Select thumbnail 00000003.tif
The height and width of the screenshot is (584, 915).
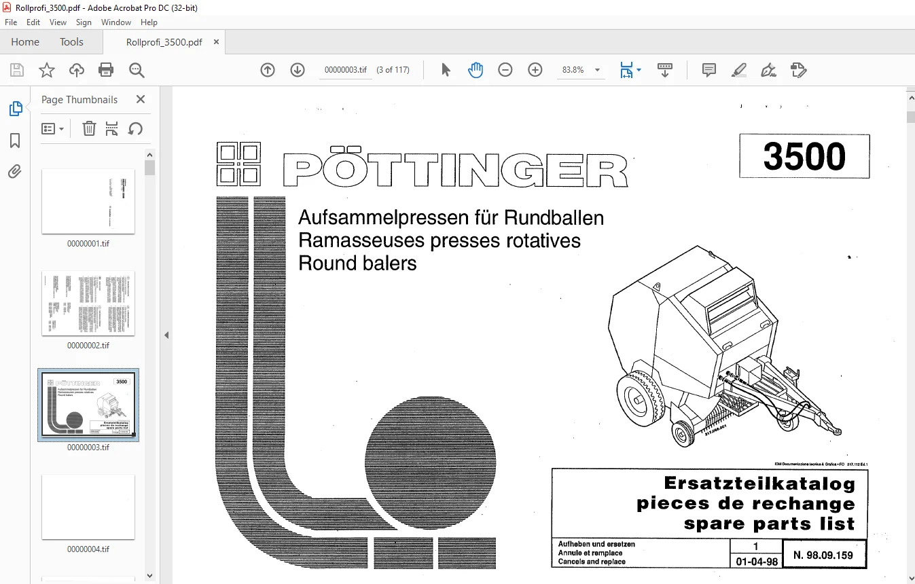[88, 405]
